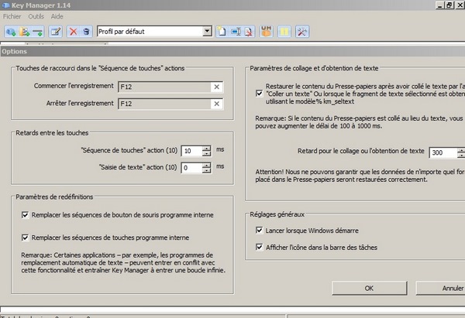Click the Paramètres de collage group label
Screen dimensions: 465x318
tap(314, 68)
